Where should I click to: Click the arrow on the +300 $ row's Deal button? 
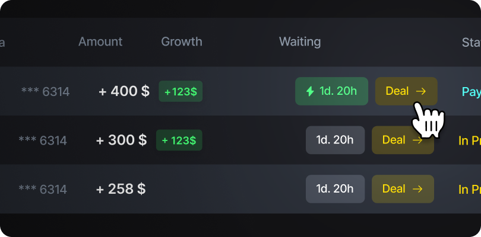417,140
